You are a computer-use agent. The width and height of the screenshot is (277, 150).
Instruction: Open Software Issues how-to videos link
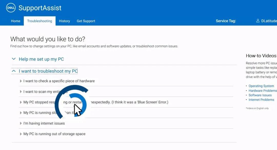click(260, 95)
